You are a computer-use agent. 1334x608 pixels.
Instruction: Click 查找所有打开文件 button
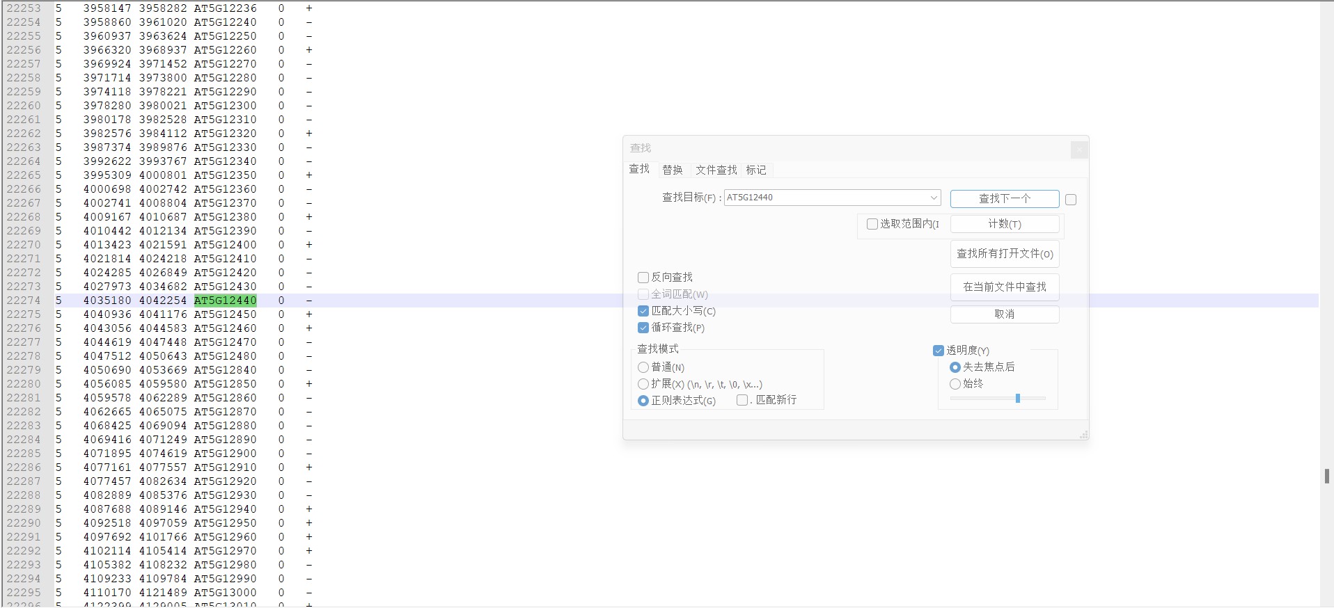(1005, 254)
